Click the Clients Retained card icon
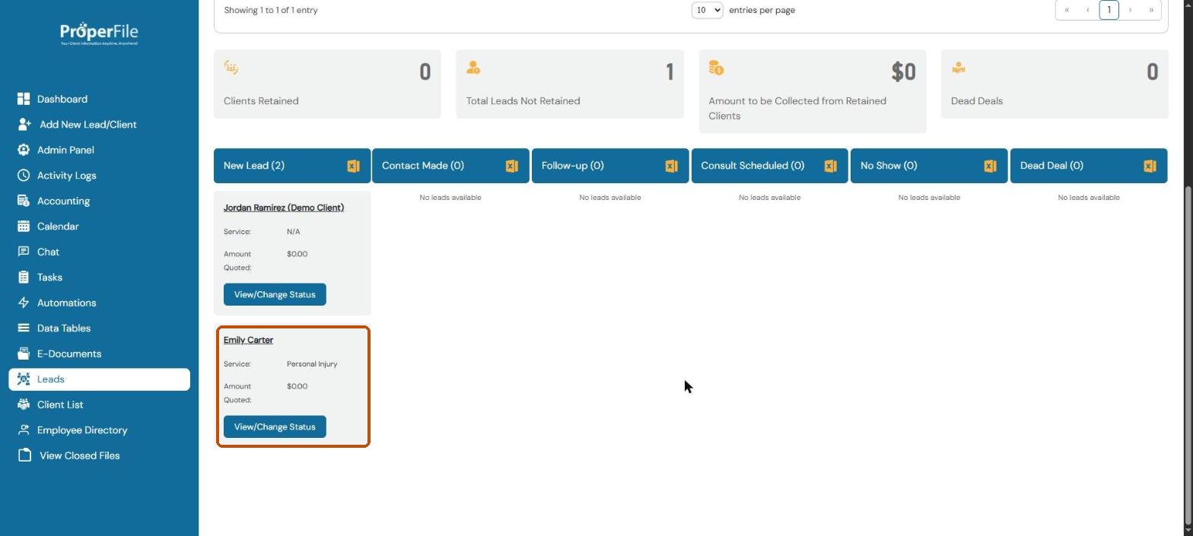Screen dimensions: 1193x536 (x=231, y=68)
